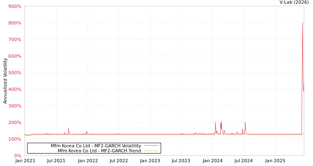Screen dimensions: 313x166
Task: Click the Jan 2025 x-axis label
Action: click(275, 161)
